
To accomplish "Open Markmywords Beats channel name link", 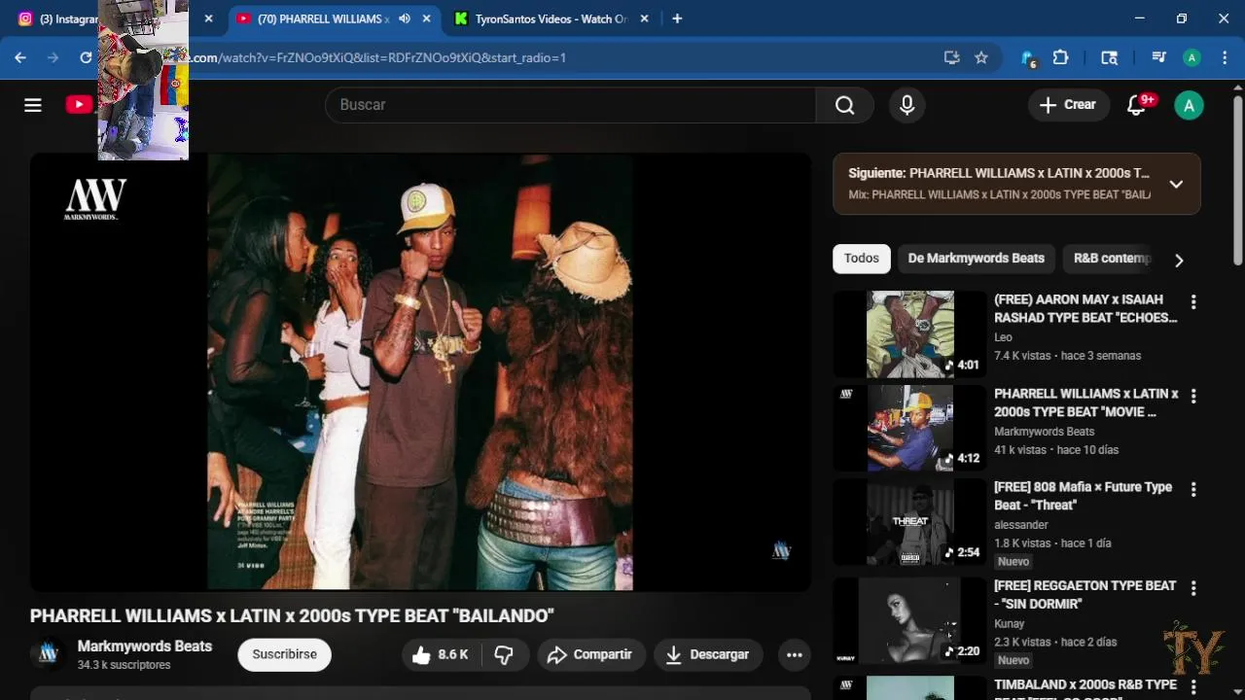I will (145, 647).
